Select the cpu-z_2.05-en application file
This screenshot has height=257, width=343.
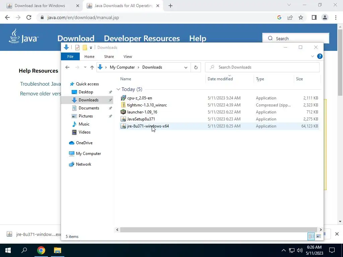coord(219,98)
